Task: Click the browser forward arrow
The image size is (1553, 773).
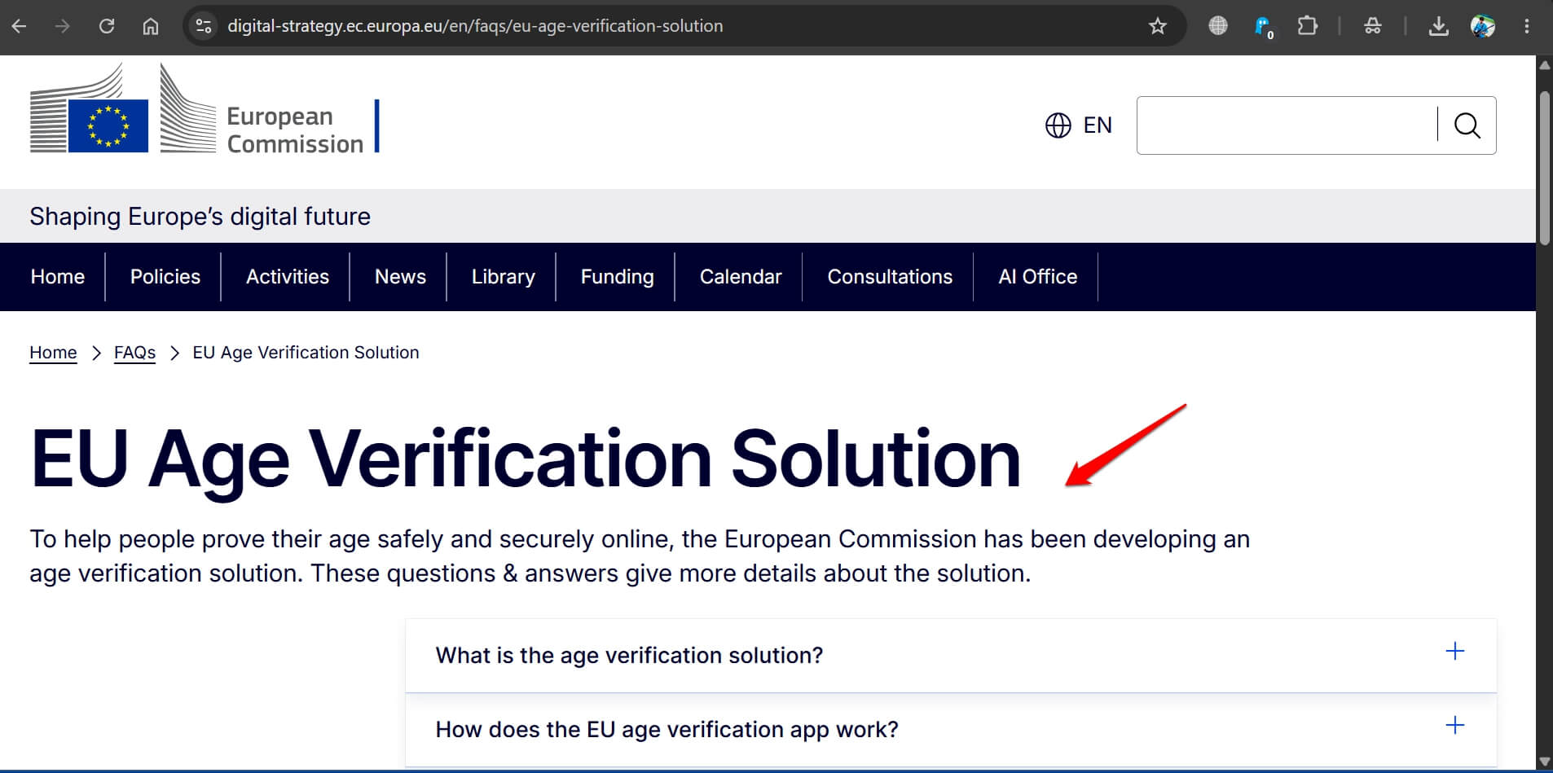Action: coord(63,26)
